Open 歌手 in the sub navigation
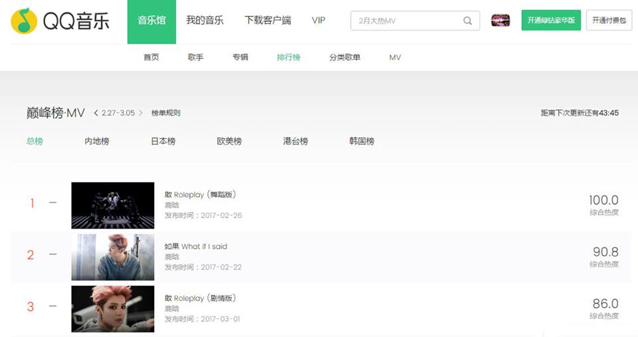 (x=195, y=57)
